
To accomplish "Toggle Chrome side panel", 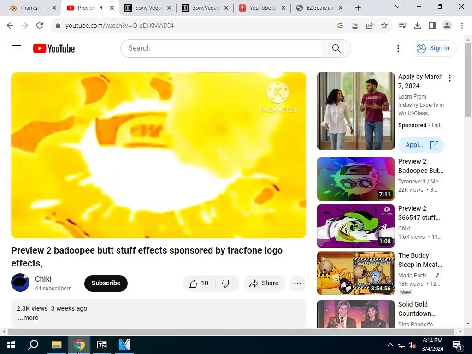I will click(x=432, y=26).
